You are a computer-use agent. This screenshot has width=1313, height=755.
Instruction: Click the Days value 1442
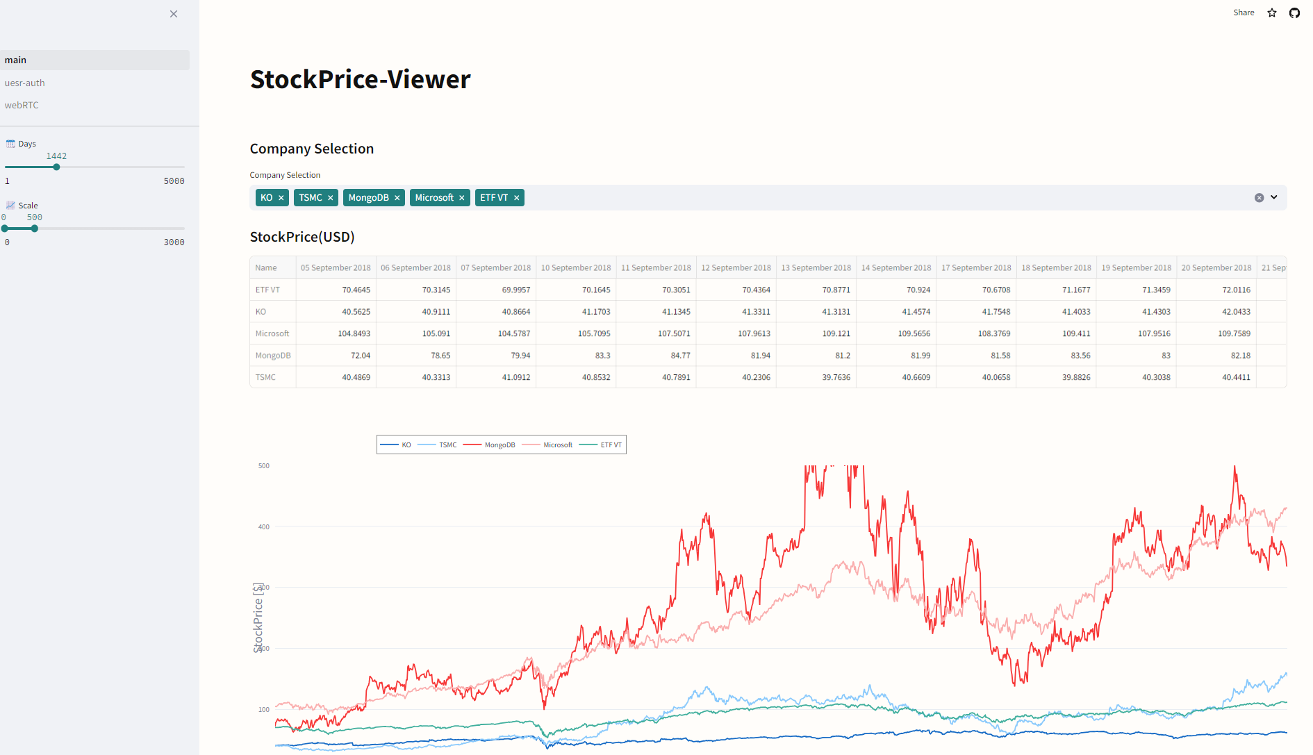(56, 156)
